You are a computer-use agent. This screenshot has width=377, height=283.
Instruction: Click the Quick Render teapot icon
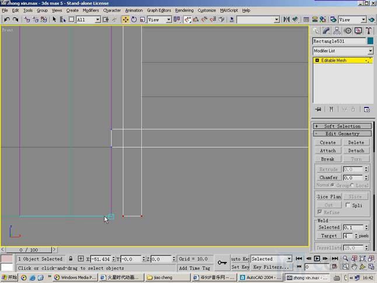coord(372,19)
